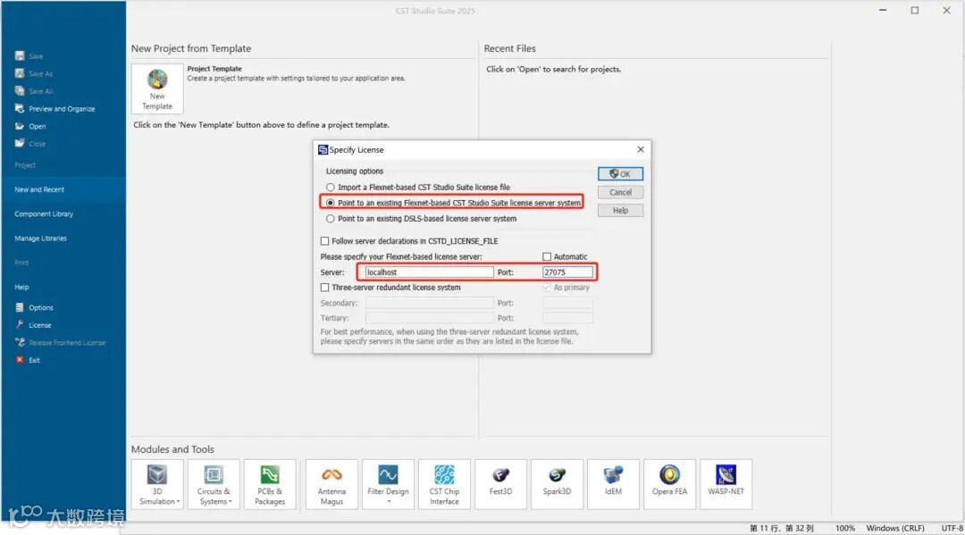Viewport: 965px width, 535px height.
Task: Open the Project section in sidebar
Action: [x=25, y=165]
